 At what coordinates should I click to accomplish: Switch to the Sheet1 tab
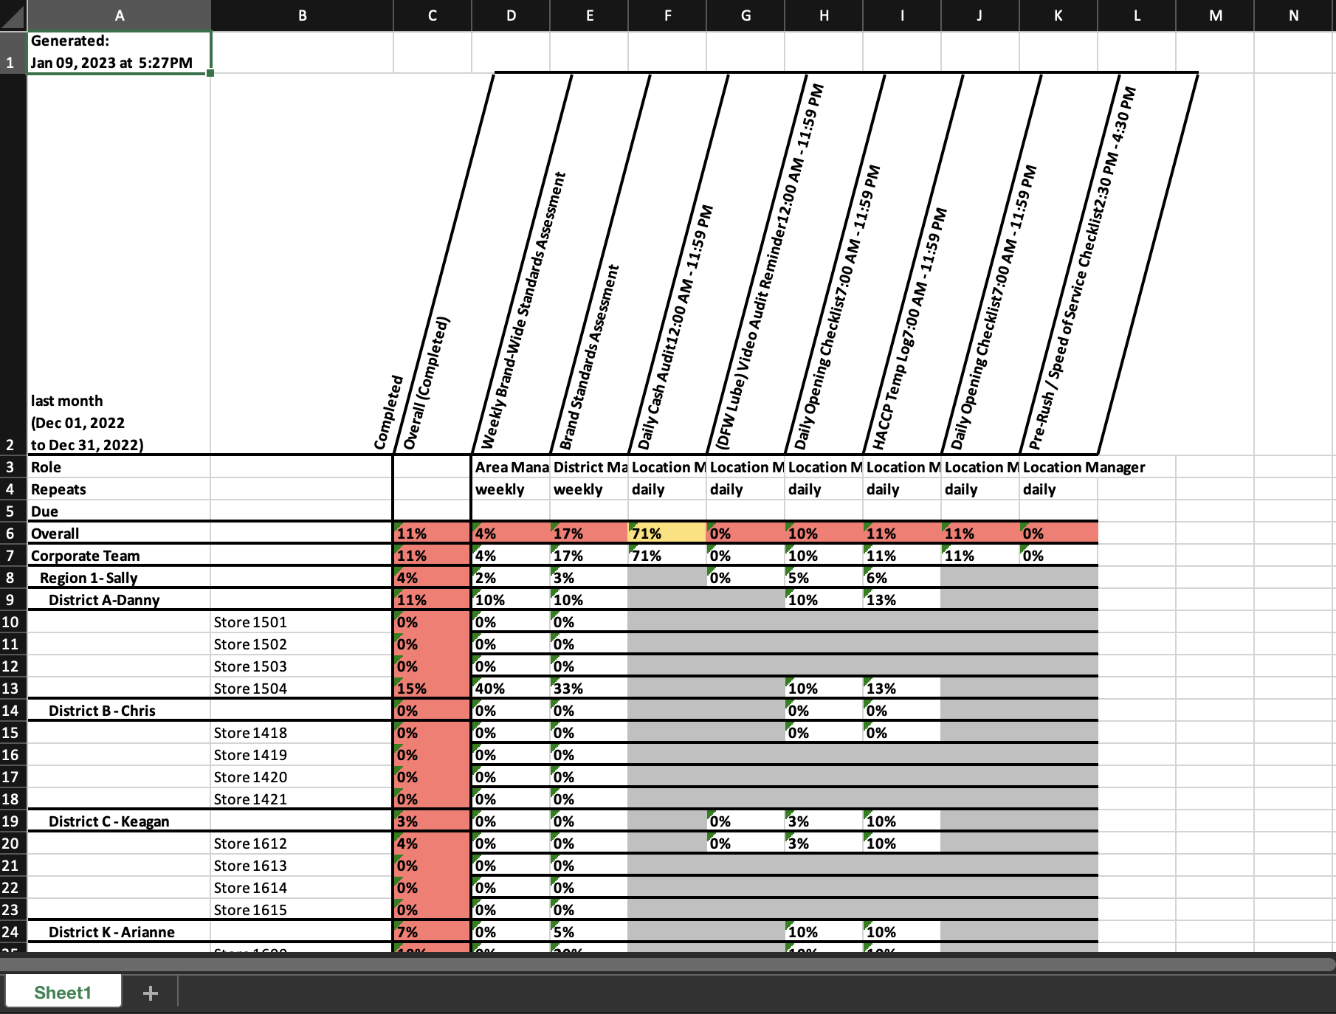[63, 993]
